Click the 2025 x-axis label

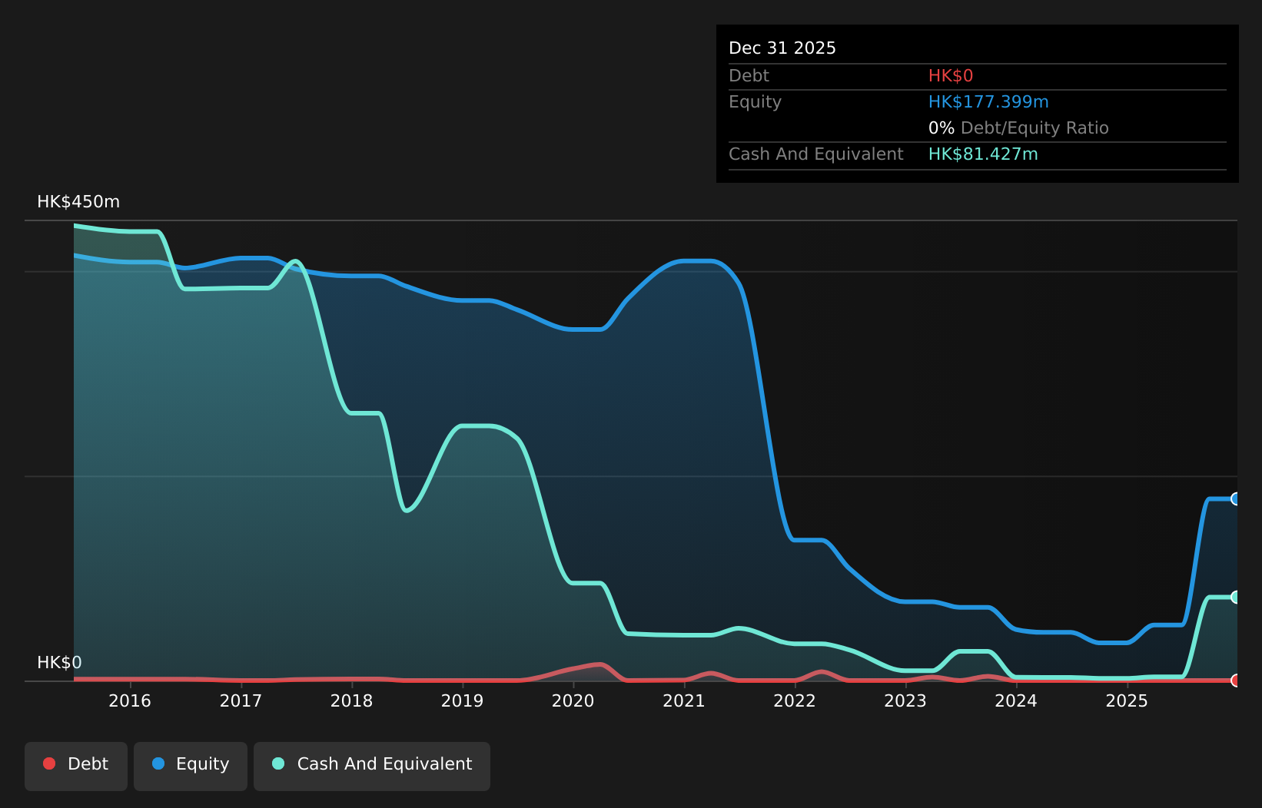(1127, 700)
